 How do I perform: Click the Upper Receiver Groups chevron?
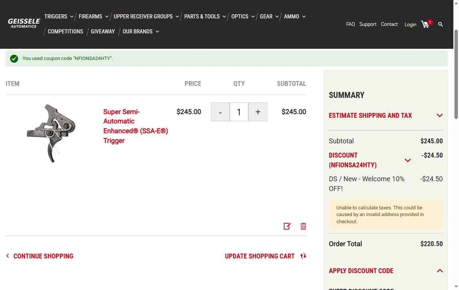177,17
